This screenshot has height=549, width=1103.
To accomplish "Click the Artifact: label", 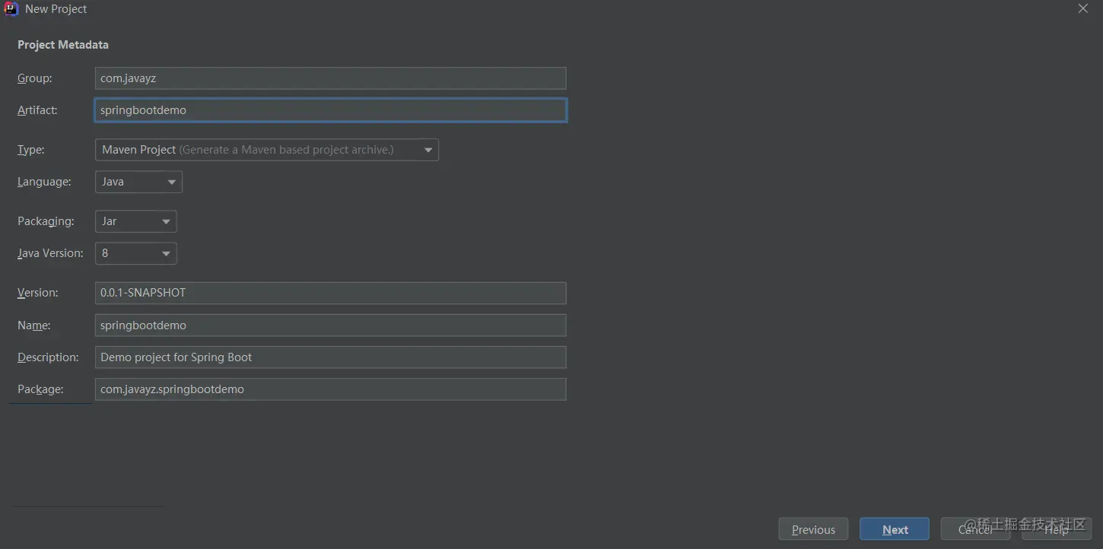I will [x=37, y=110].
